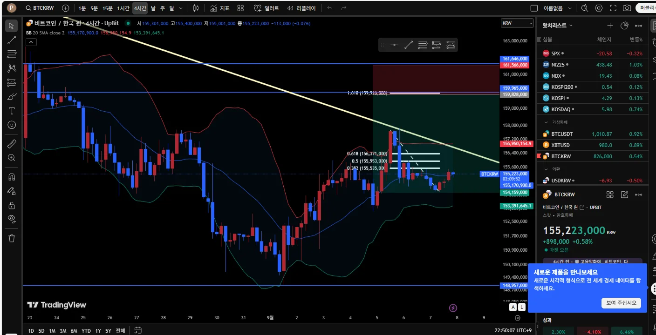Viewport: 656px width, 335px height.
Task: Open the patterns drawing tools
Action: point(12,68)
